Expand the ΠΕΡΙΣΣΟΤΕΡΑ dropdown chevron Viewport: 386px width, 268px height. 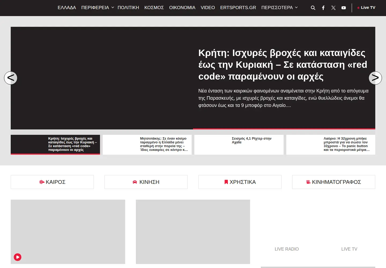(x=296, y=8)
